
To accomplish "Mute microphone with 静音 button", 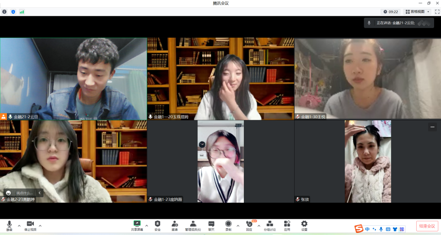I will 9,226.
